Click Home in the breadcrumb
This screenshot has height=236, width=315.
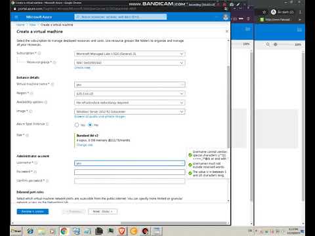(20, 25)
